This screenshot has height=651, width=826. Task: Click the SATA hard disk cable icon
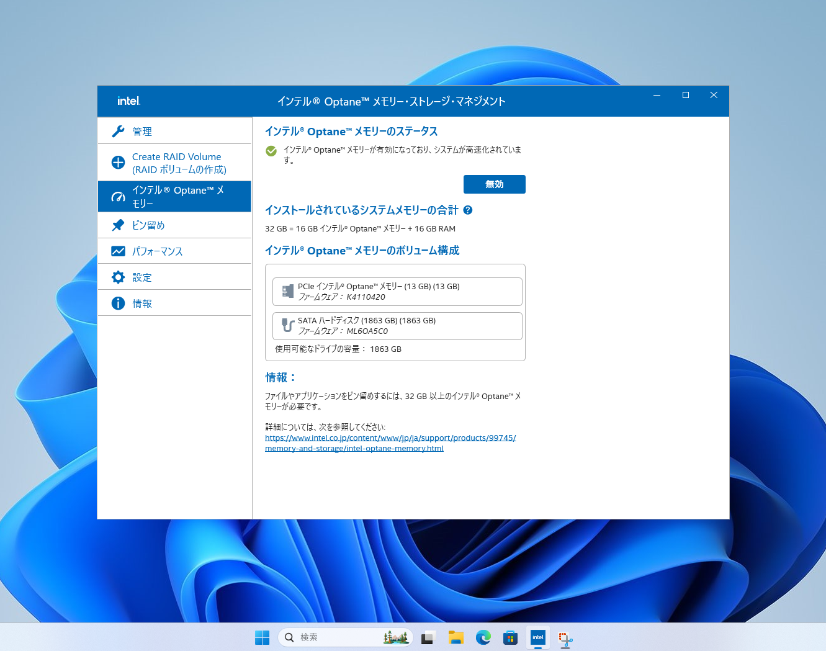[x=288, y=325]
